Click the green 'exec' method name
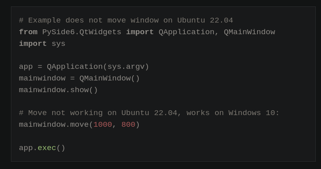Image resolution: width=321 pixels, height=169 pixels. [x=46, y=148]
